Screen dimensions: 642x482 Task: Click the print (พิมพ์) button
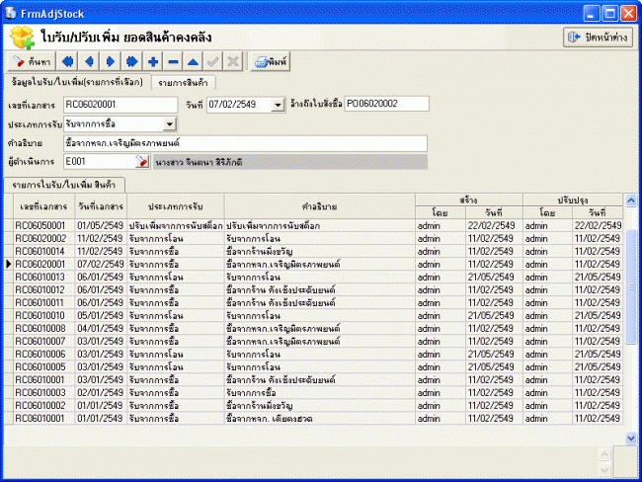point(271,62)
